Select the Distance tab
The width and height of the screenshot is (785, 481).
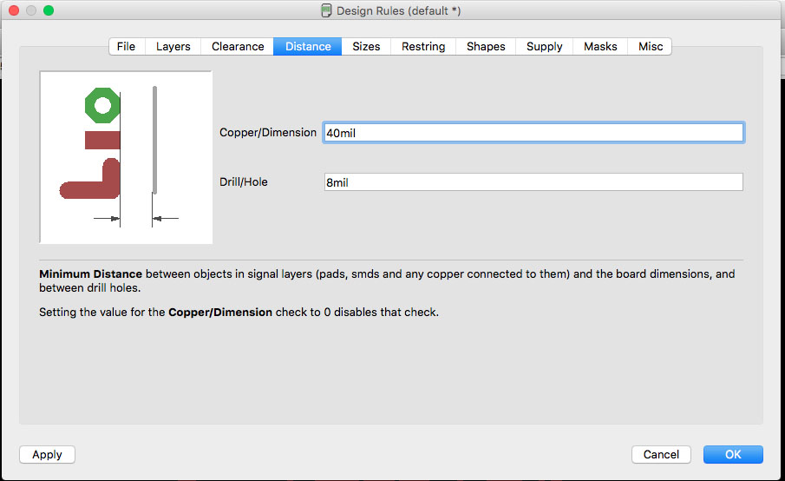(x=308, y=47)
